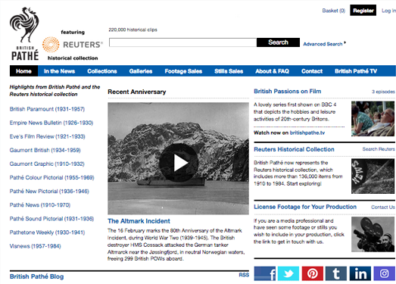The height and width of the screenshot is (284, 396).
Task: Open the Tumblr icon
Action: coord(336,273)
